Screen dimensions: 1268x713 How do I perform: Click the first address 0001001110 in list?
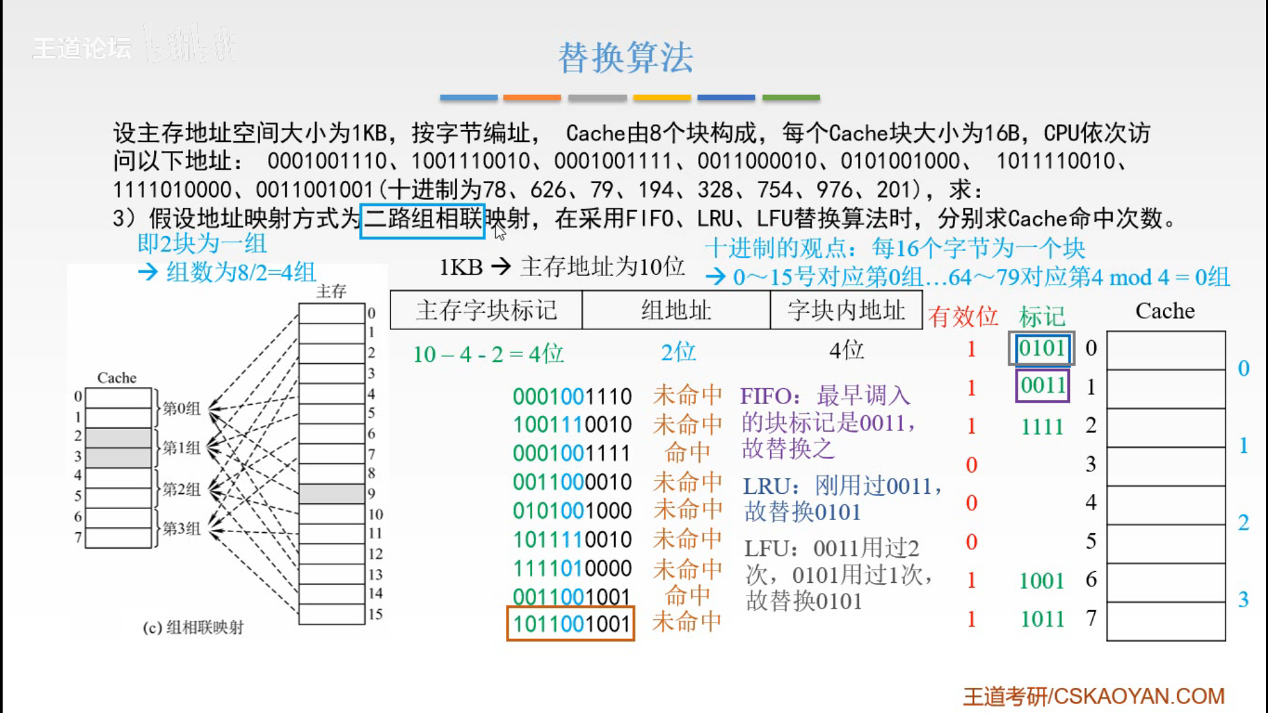pyautogui.click(x=572, y=397)
